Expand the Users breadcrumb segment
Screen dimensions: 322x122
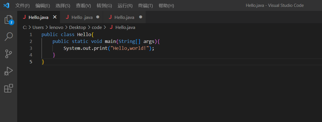(38, 27)
